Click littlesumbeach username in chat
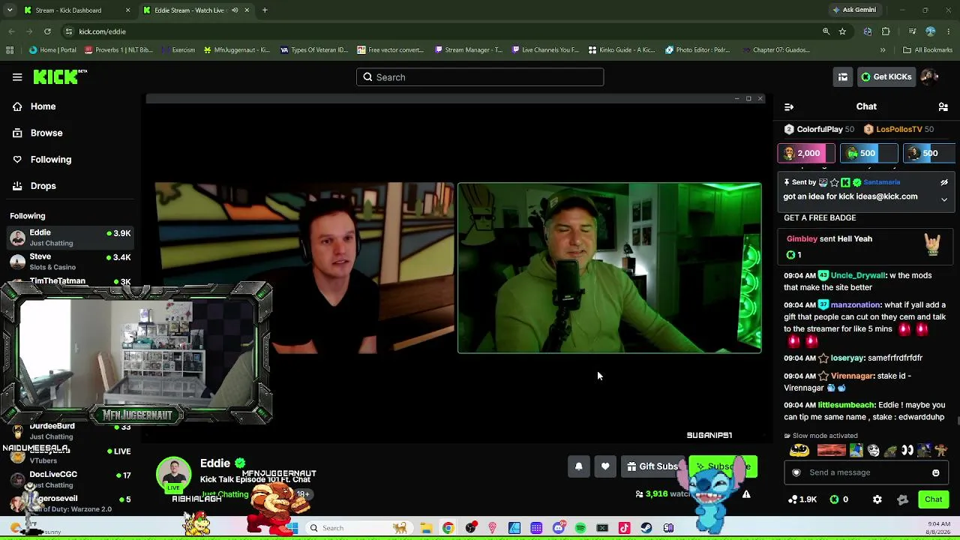960x540 pixels. (x=846, y=405)
